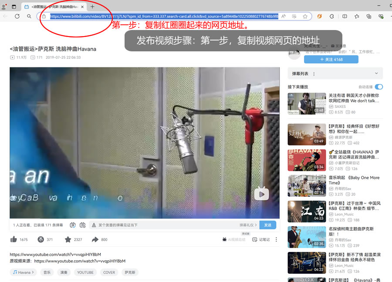Open the 好想好想 video thumbnail
This screenshot has width=392, height=282.
point(307,134)
